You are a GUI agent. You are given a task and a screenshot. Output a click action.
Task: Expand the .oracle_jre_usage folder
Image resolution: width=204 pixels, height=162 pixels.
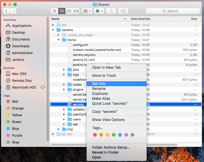coord(58,35)
